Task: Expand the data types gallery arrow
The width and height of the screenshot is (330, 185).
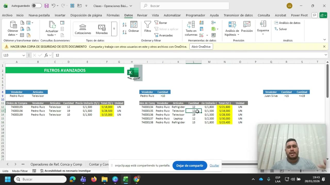Action: point(114,29)
